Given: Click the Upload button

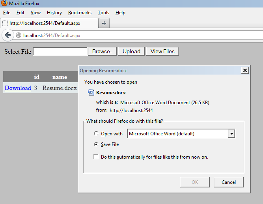Looking at the screenshot, I should pyautogui.click(x=131, y=51).
